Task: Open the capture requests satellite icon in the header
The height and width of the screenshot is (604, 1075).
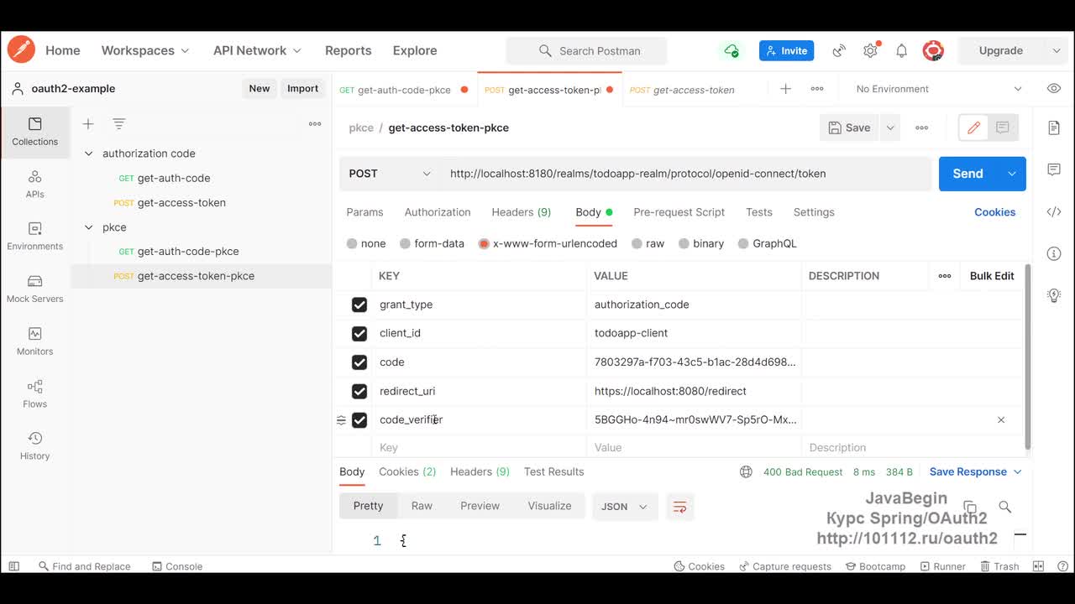Action: [x=838, y=50]
